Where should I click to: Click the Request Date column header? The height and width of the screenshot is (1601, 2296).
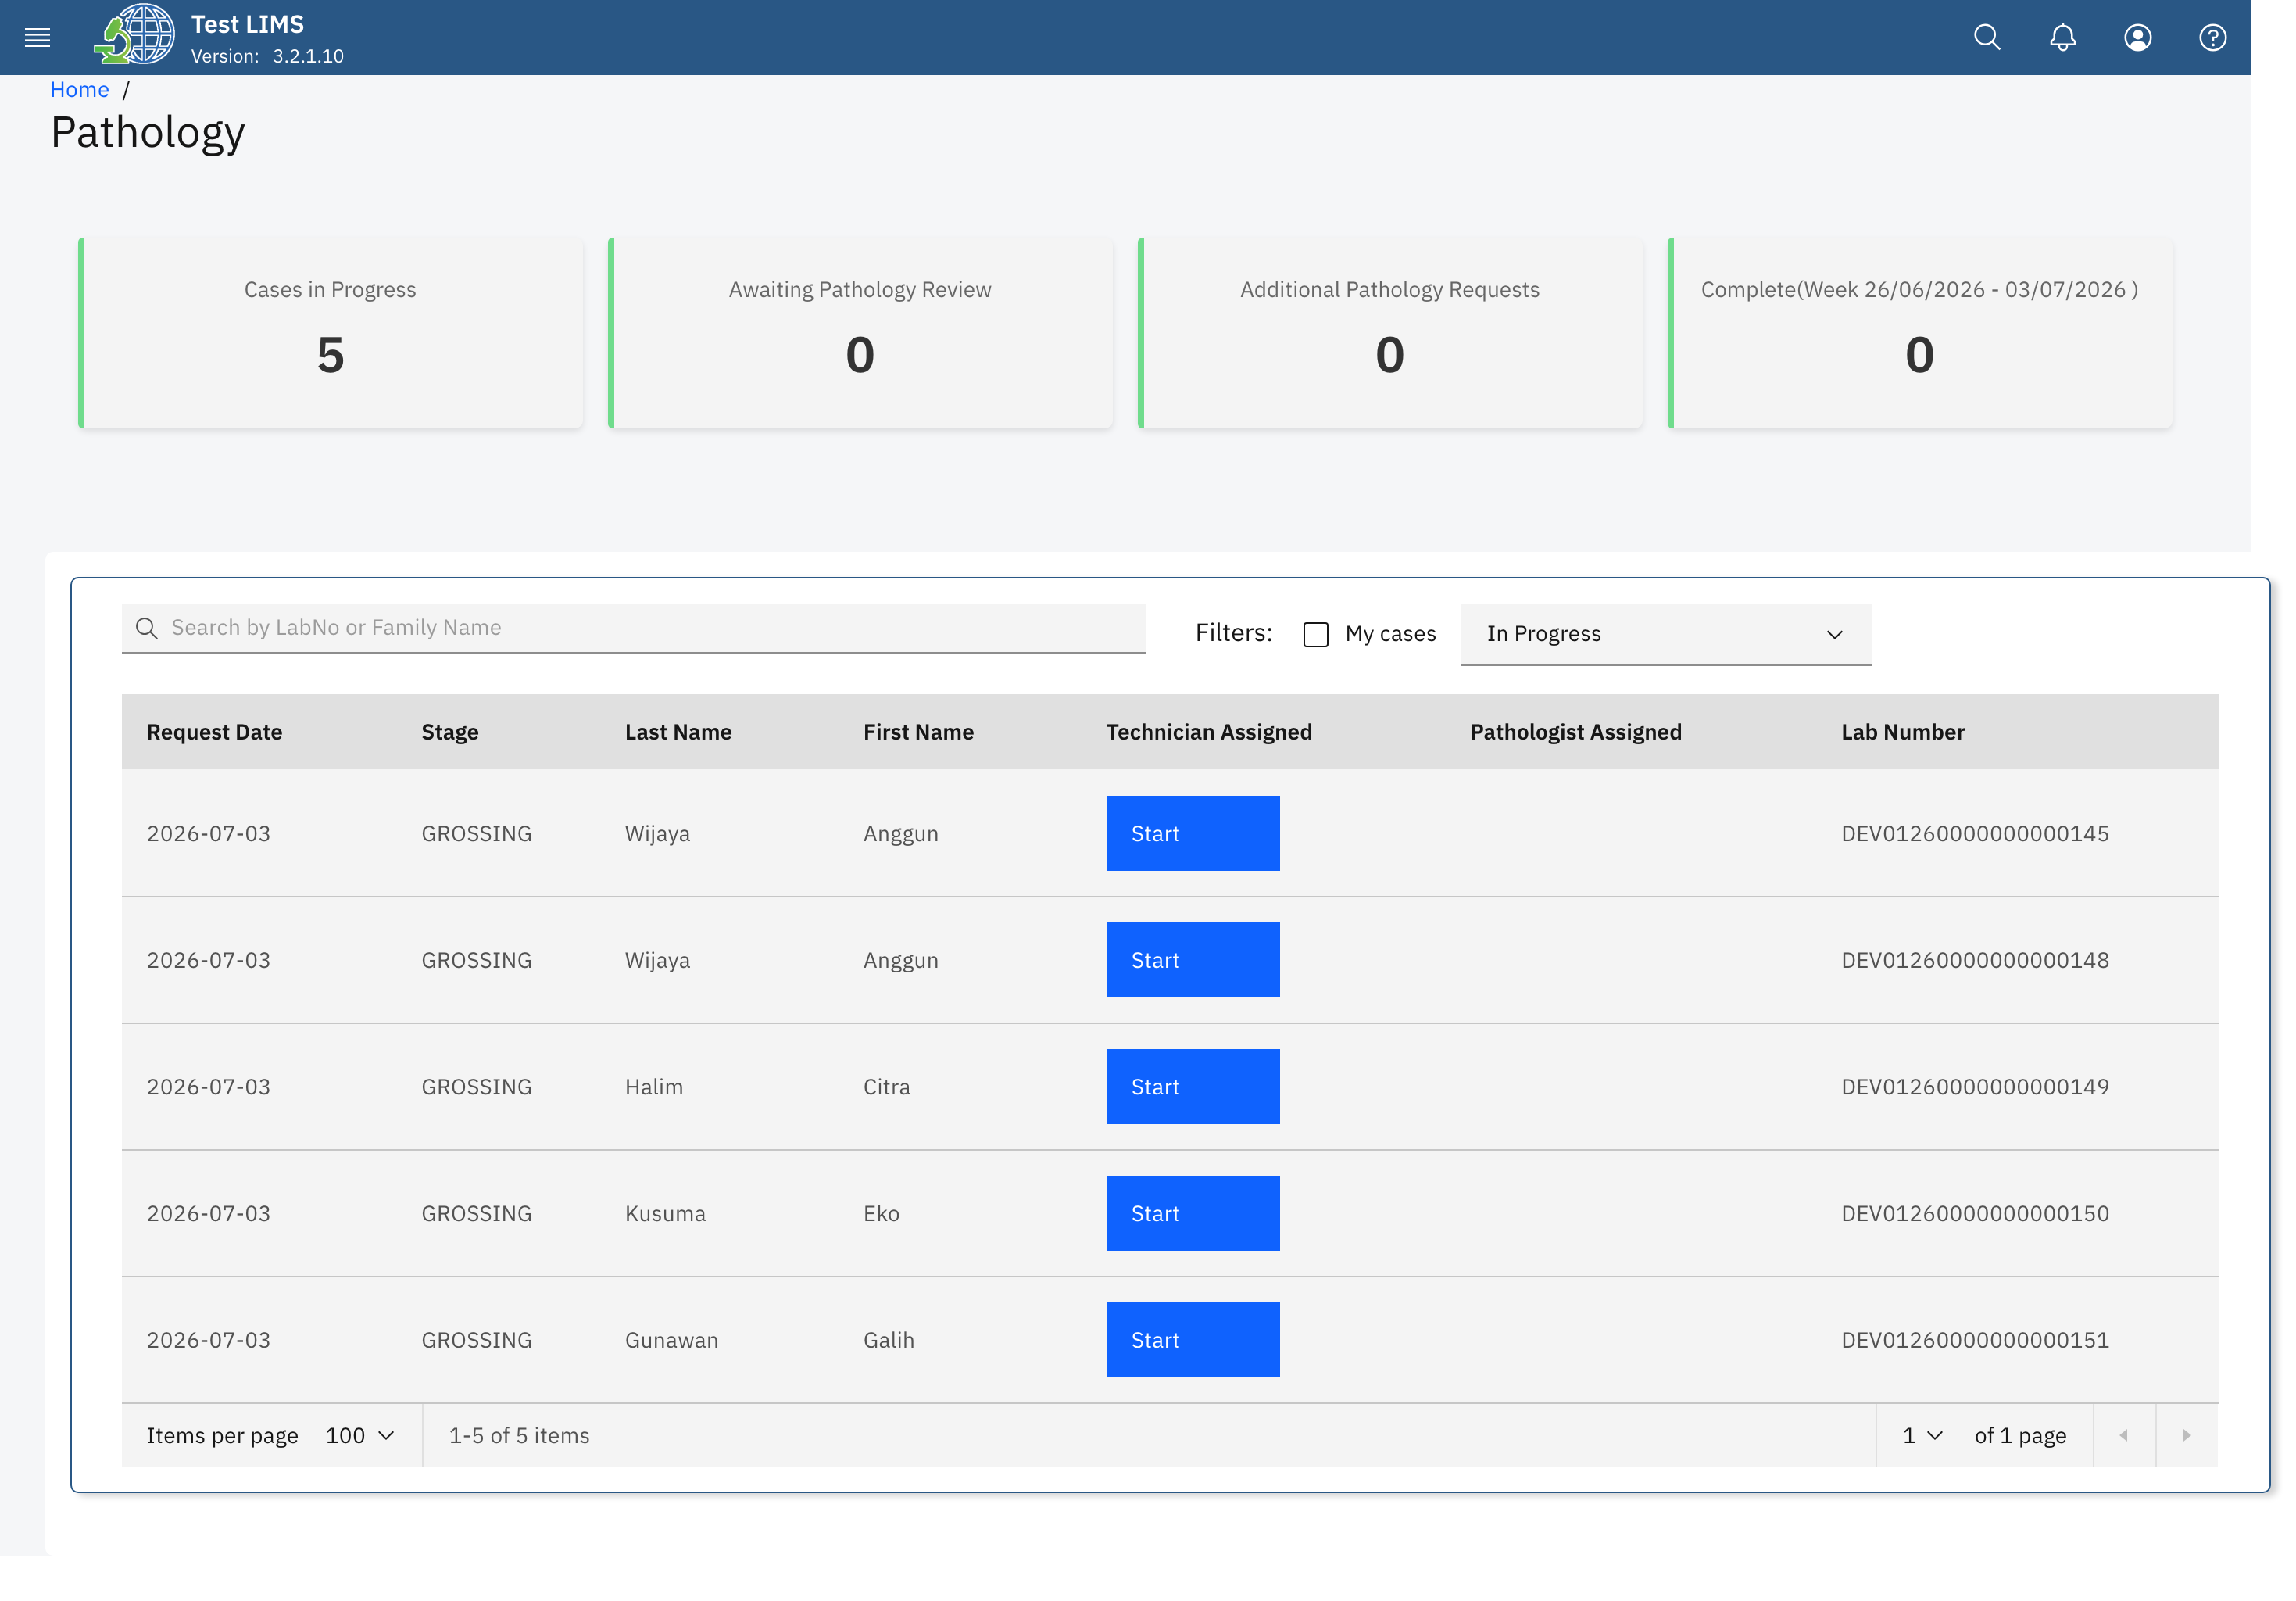(214, 732)
